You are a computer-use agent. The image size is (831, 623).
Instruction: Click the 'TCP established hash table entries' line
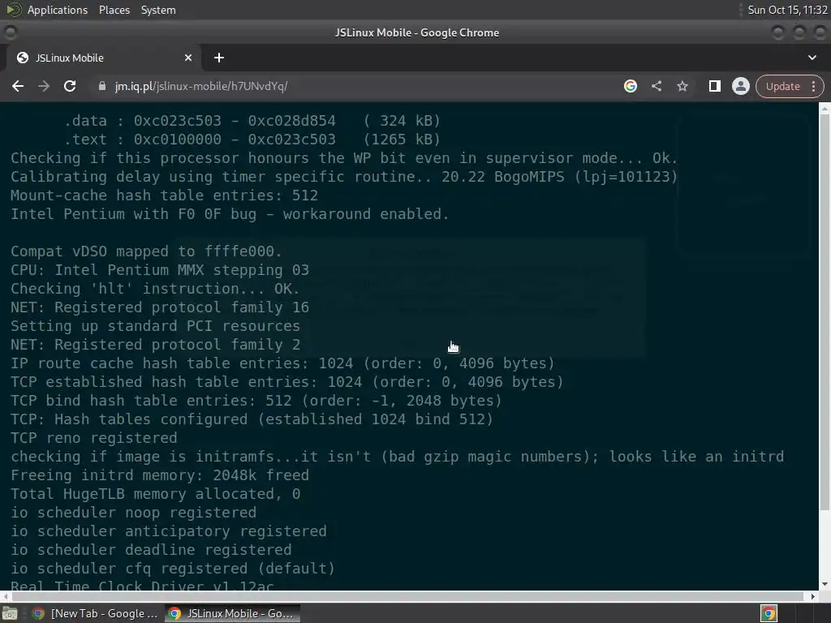tap(286, 382)
